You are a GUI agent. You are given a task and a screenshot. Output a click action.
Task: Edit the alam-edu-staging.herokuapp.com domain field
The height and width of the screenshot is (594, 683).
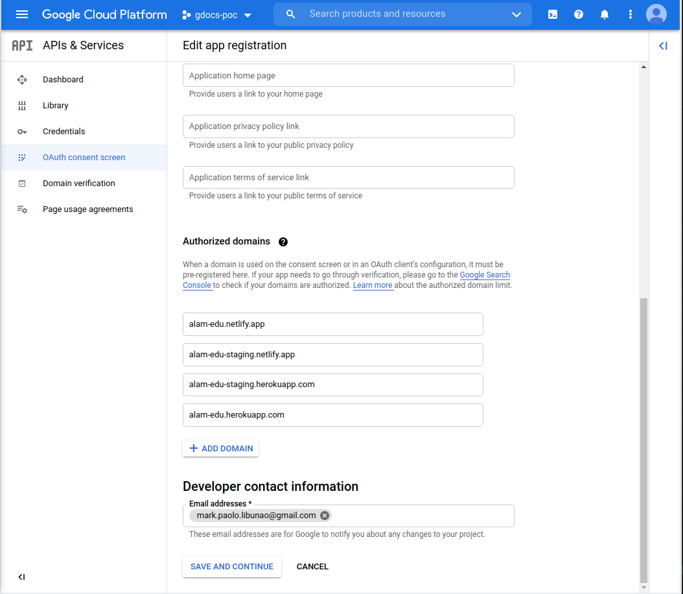(333, 385)
